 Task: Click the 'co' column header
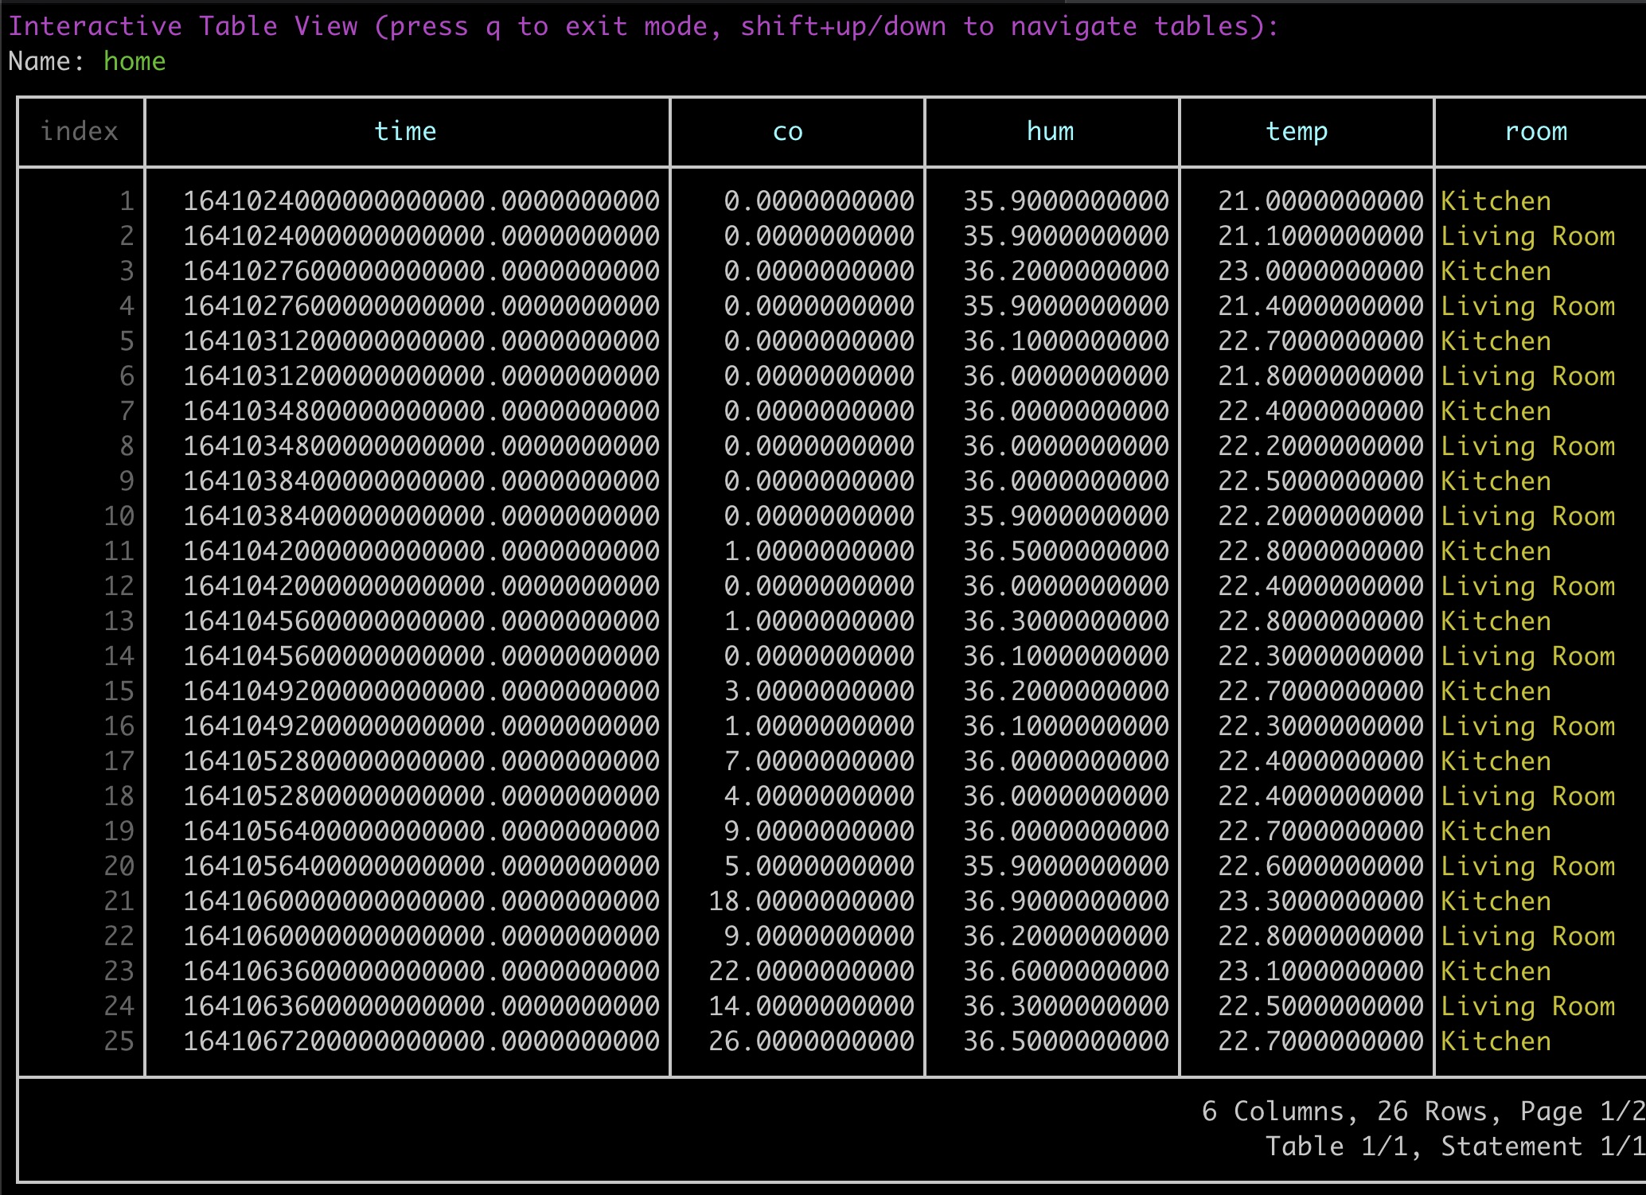click(x=788, y=131)
